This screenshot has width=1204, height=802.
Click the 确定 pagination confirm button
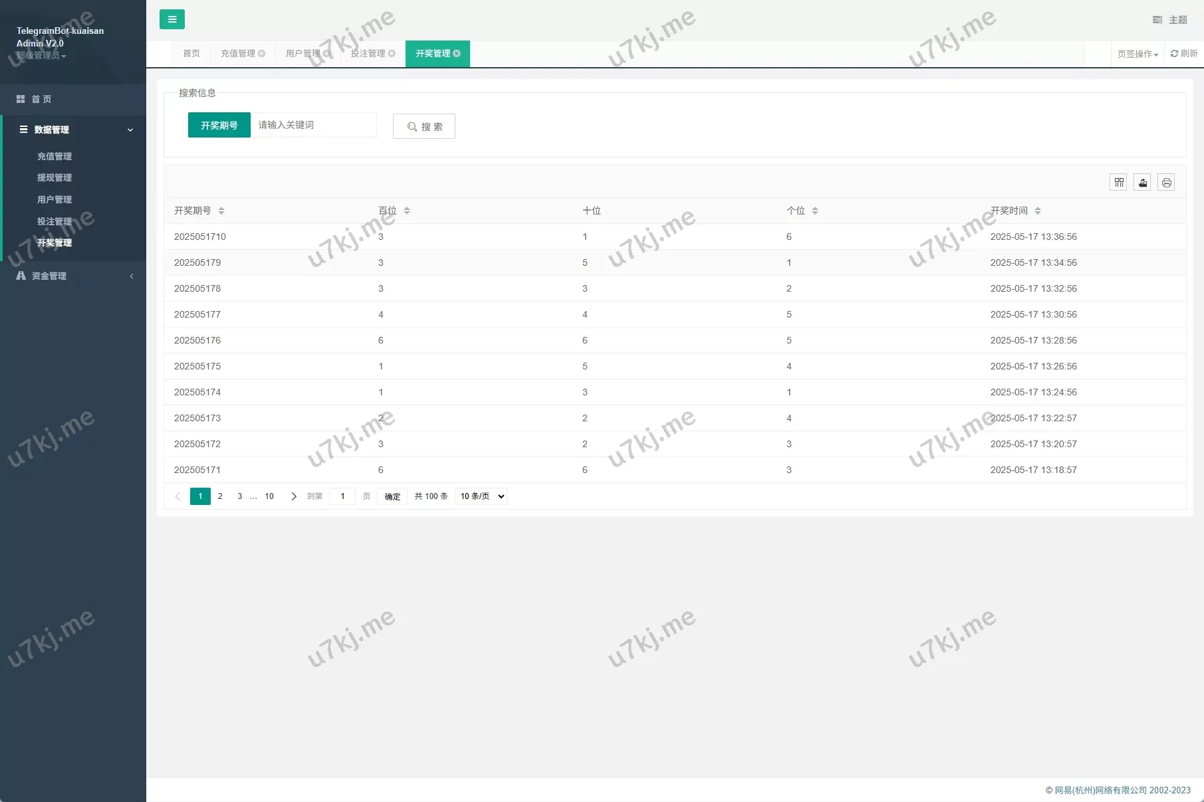click(392, 496)
